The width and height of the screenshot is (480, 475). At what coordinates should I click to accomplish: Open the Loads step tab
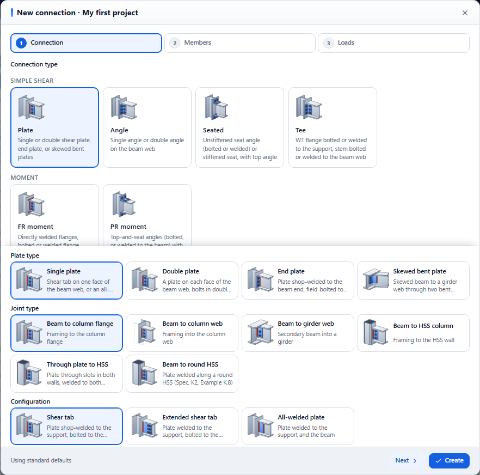393,43
